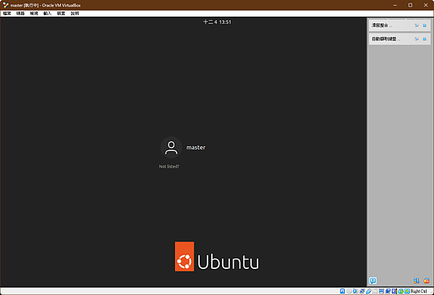Click the audio status bar icon
Screen dimensions: 434x295
click(355, 291)
